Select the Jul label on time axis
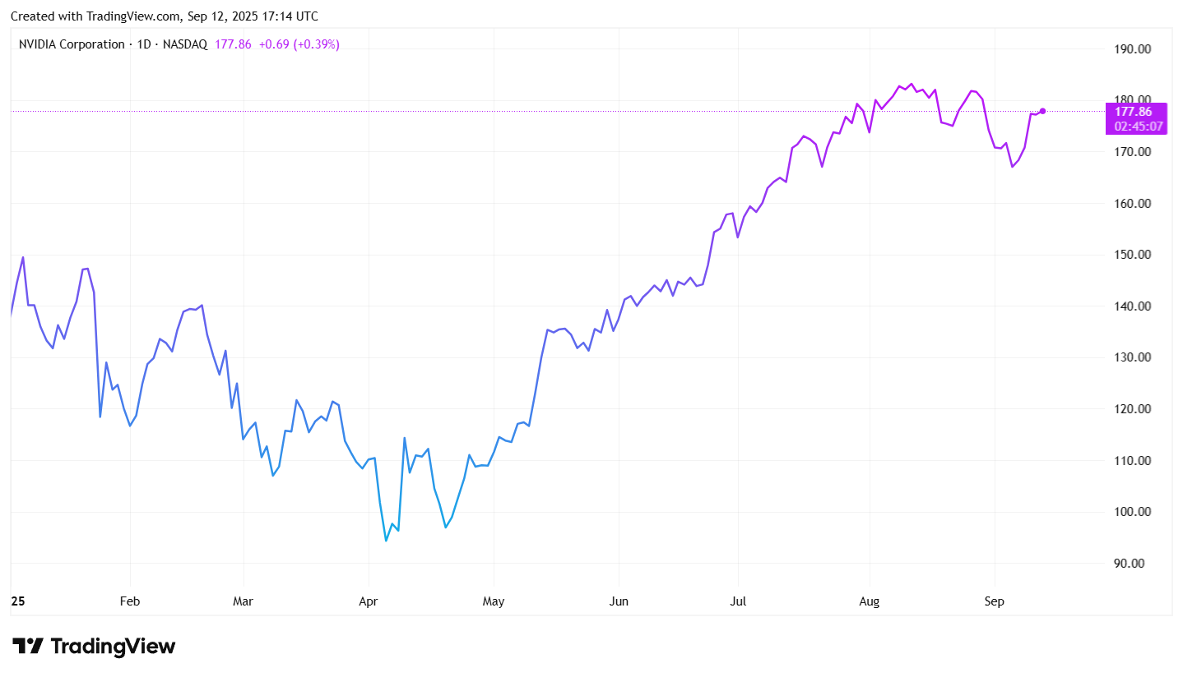The width and height of the screenshot is (1183, 677). (x=738, y=601)
